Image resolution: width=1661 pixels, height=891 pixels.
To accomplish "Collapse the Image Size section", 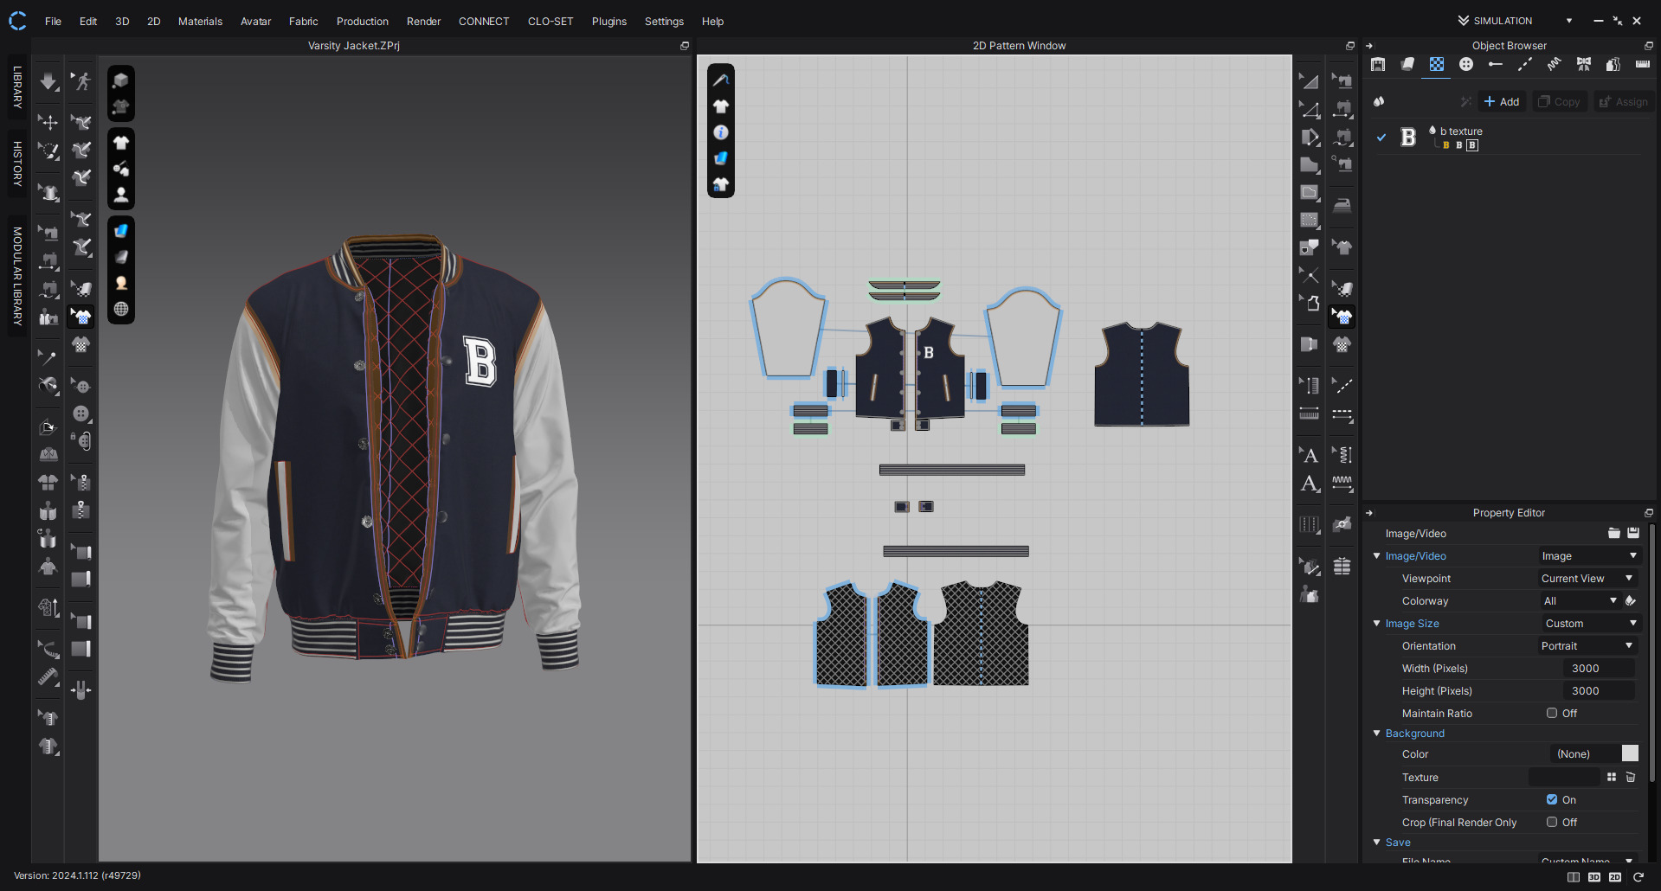I will [1377, 623].
